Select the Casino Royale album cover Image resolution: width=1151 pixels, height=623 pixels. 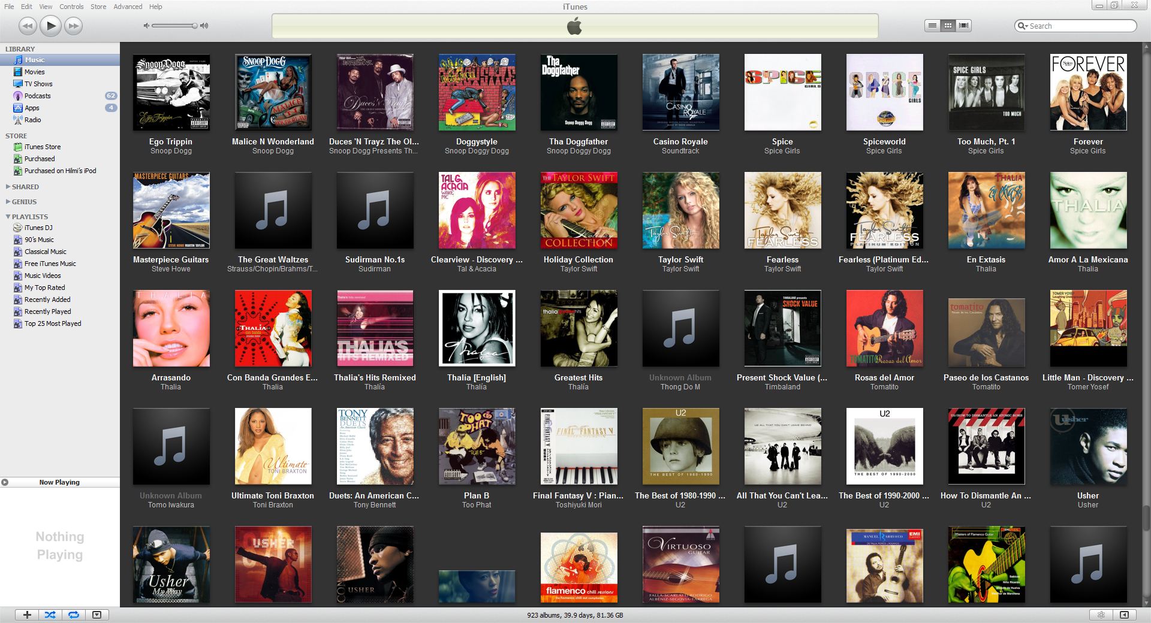click(681, 92)
